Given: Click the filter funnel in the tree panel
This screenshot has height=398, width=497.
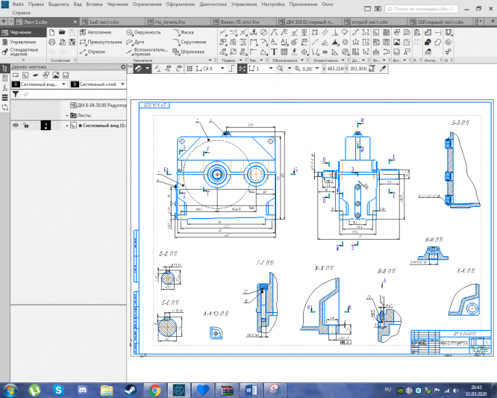Looking at the screenshot, I should coord(15,95).
